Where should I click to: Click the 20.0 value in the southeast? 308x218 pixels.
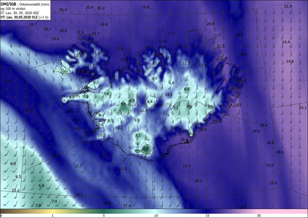pyautogui.click(x=203, y=129)
